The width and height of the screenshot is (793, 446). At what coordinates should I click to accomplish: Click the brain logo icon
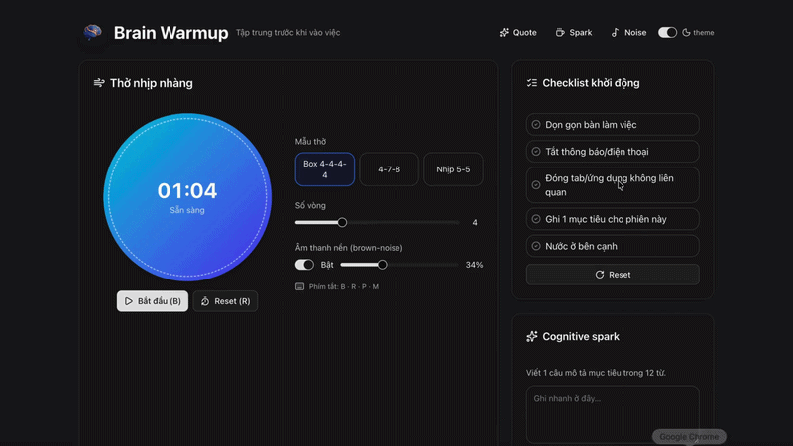tap(93, 33)
